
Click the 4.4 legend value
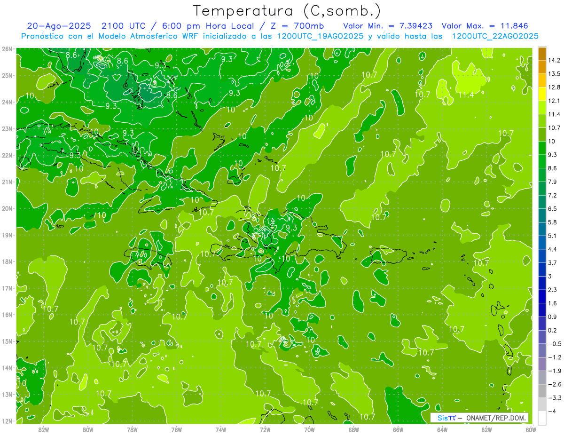552,249
